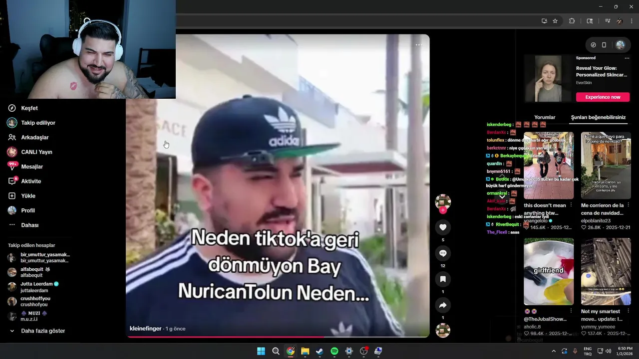Image resolution: width=639 pixels, height=359 pixels.
Task: Switch to the Yorumlar tab
Action: click(545, 117)
